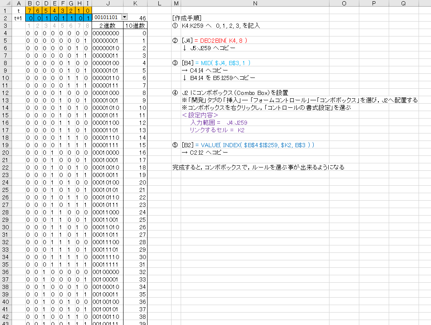Click the 完成すると sentence in row 22
Image resolution: width=431 pixels, height=325 pixels.
[258, 167]
